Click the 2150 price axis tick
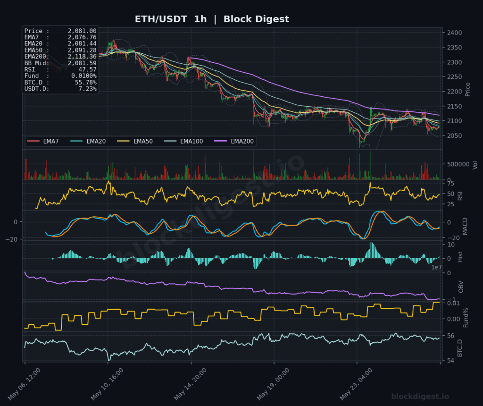The image size is (483, 406). tap(454, 106)
